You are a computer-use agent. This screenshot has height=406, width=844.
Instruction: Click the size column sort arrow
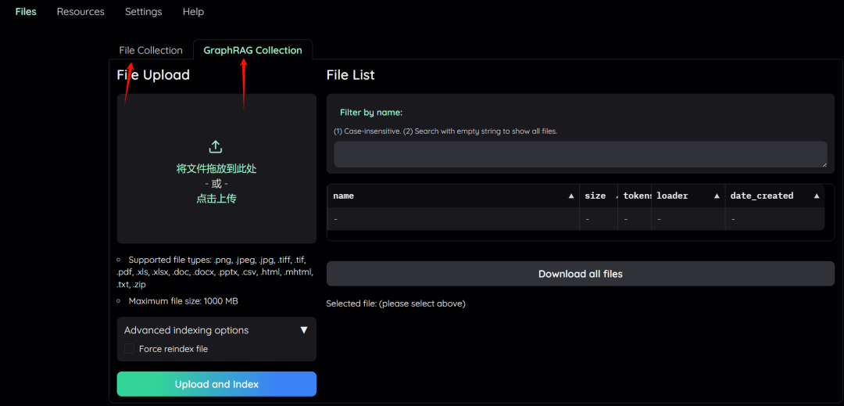(x=616, y=196)
